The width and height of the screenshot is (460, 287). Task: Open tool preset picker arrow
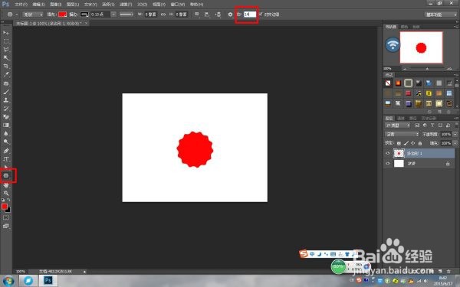[x=17, y=15]
